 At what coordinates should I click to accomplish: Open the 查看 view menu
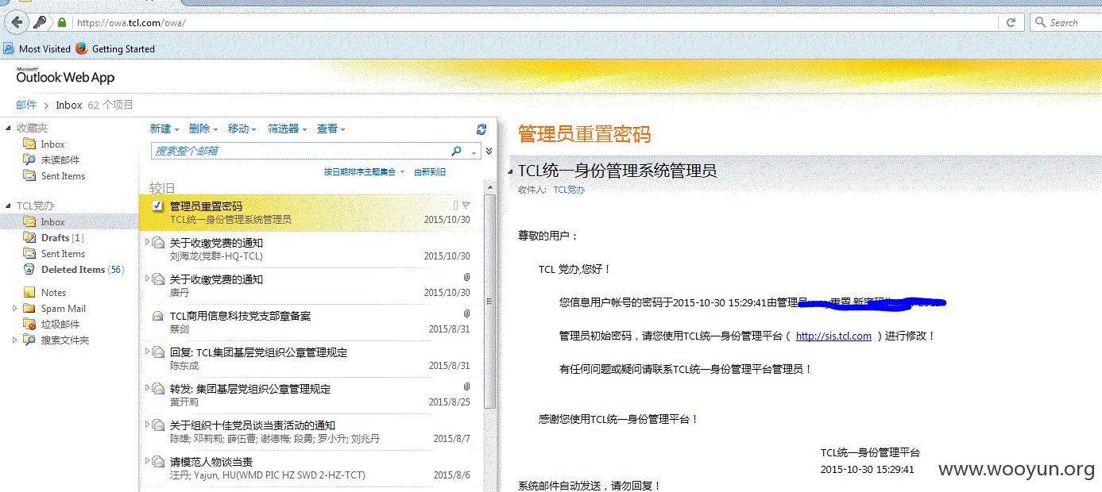click(x=331, y=129)
